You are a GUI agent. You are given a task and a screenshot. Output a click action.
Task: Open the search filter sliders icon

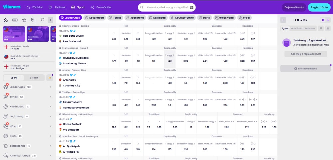[x=192, y=7]
